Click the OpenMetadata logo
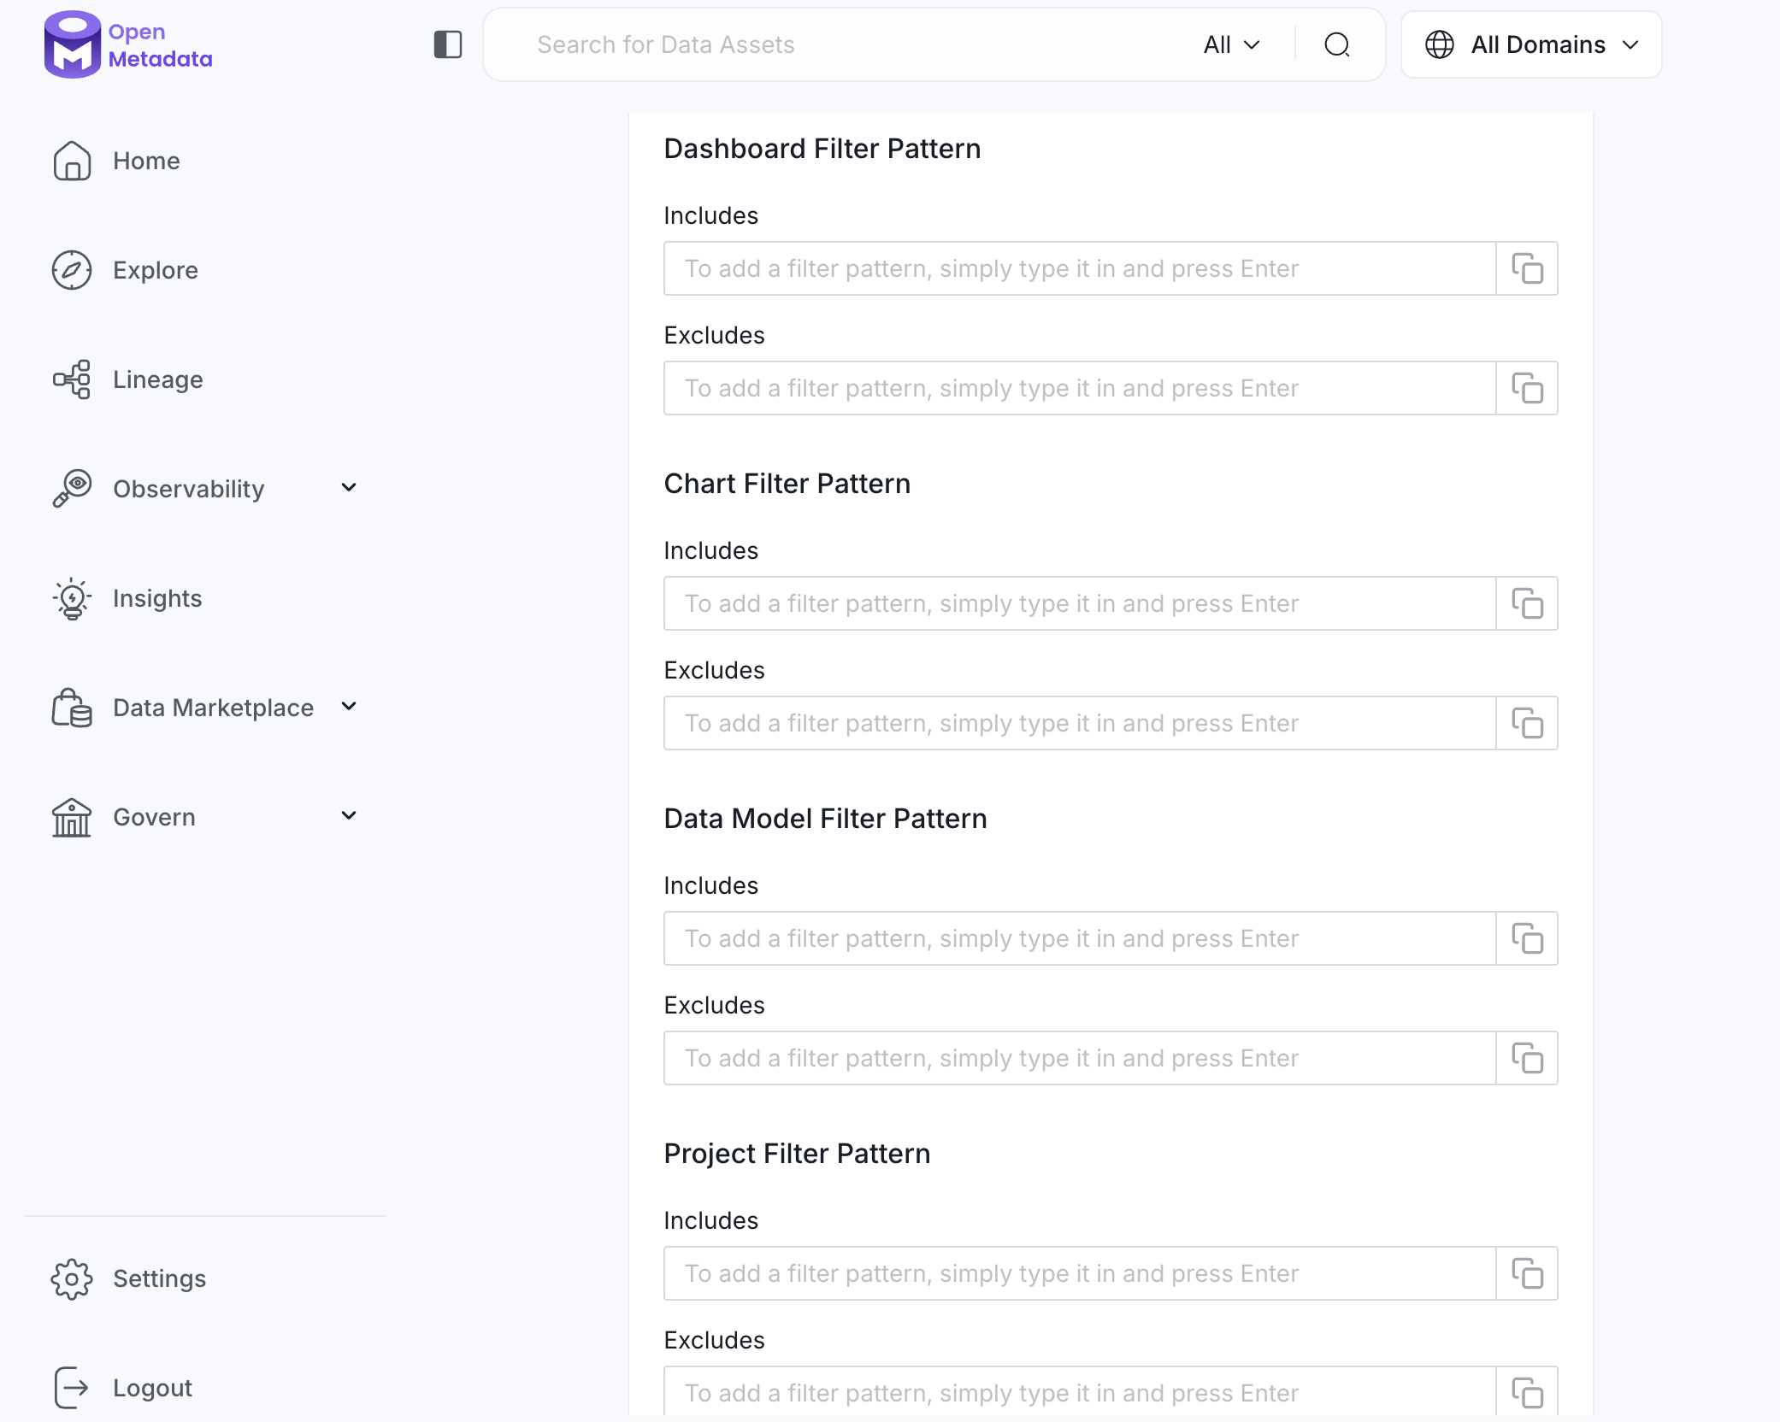 (x=128, y=44)
